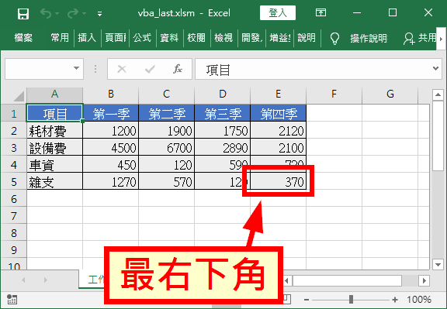Select cell with value 2890
This screenshot has width=447, height=309.
click(223, 147)
